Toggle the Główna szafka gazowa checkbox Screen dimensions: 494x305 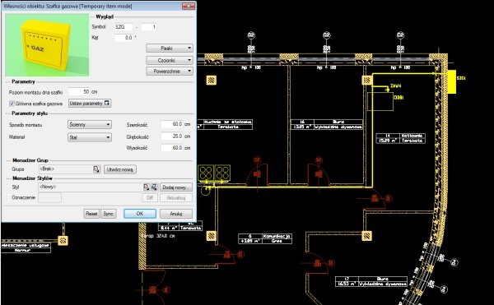click(x=12, y=103)
